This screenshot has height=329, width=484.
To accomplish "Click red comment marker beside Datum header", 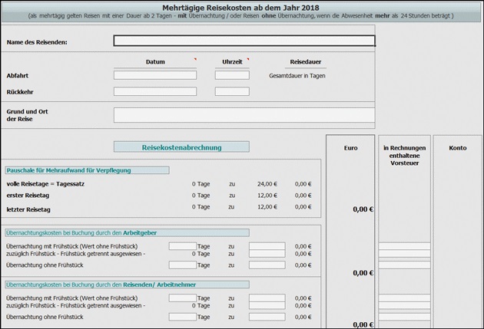I will pos(195,59).
